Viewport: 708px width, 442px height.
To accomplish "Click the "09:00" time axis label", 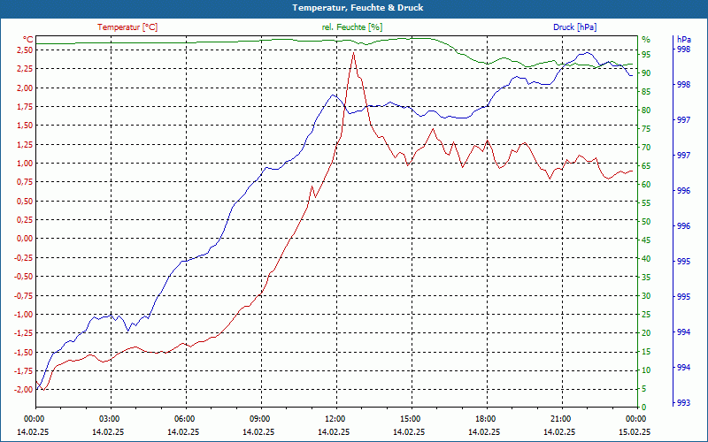I will click(260, 418).
